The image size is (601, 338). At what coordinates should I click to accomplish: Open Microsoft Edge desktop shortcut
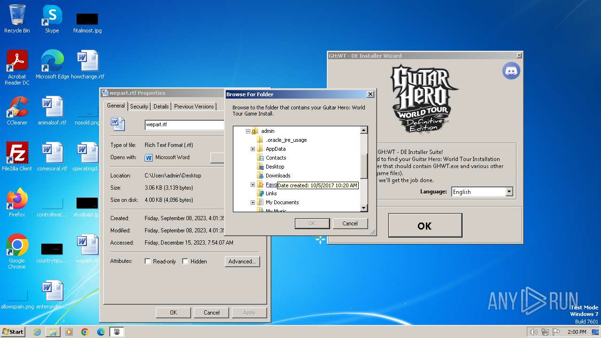point(52,65)
